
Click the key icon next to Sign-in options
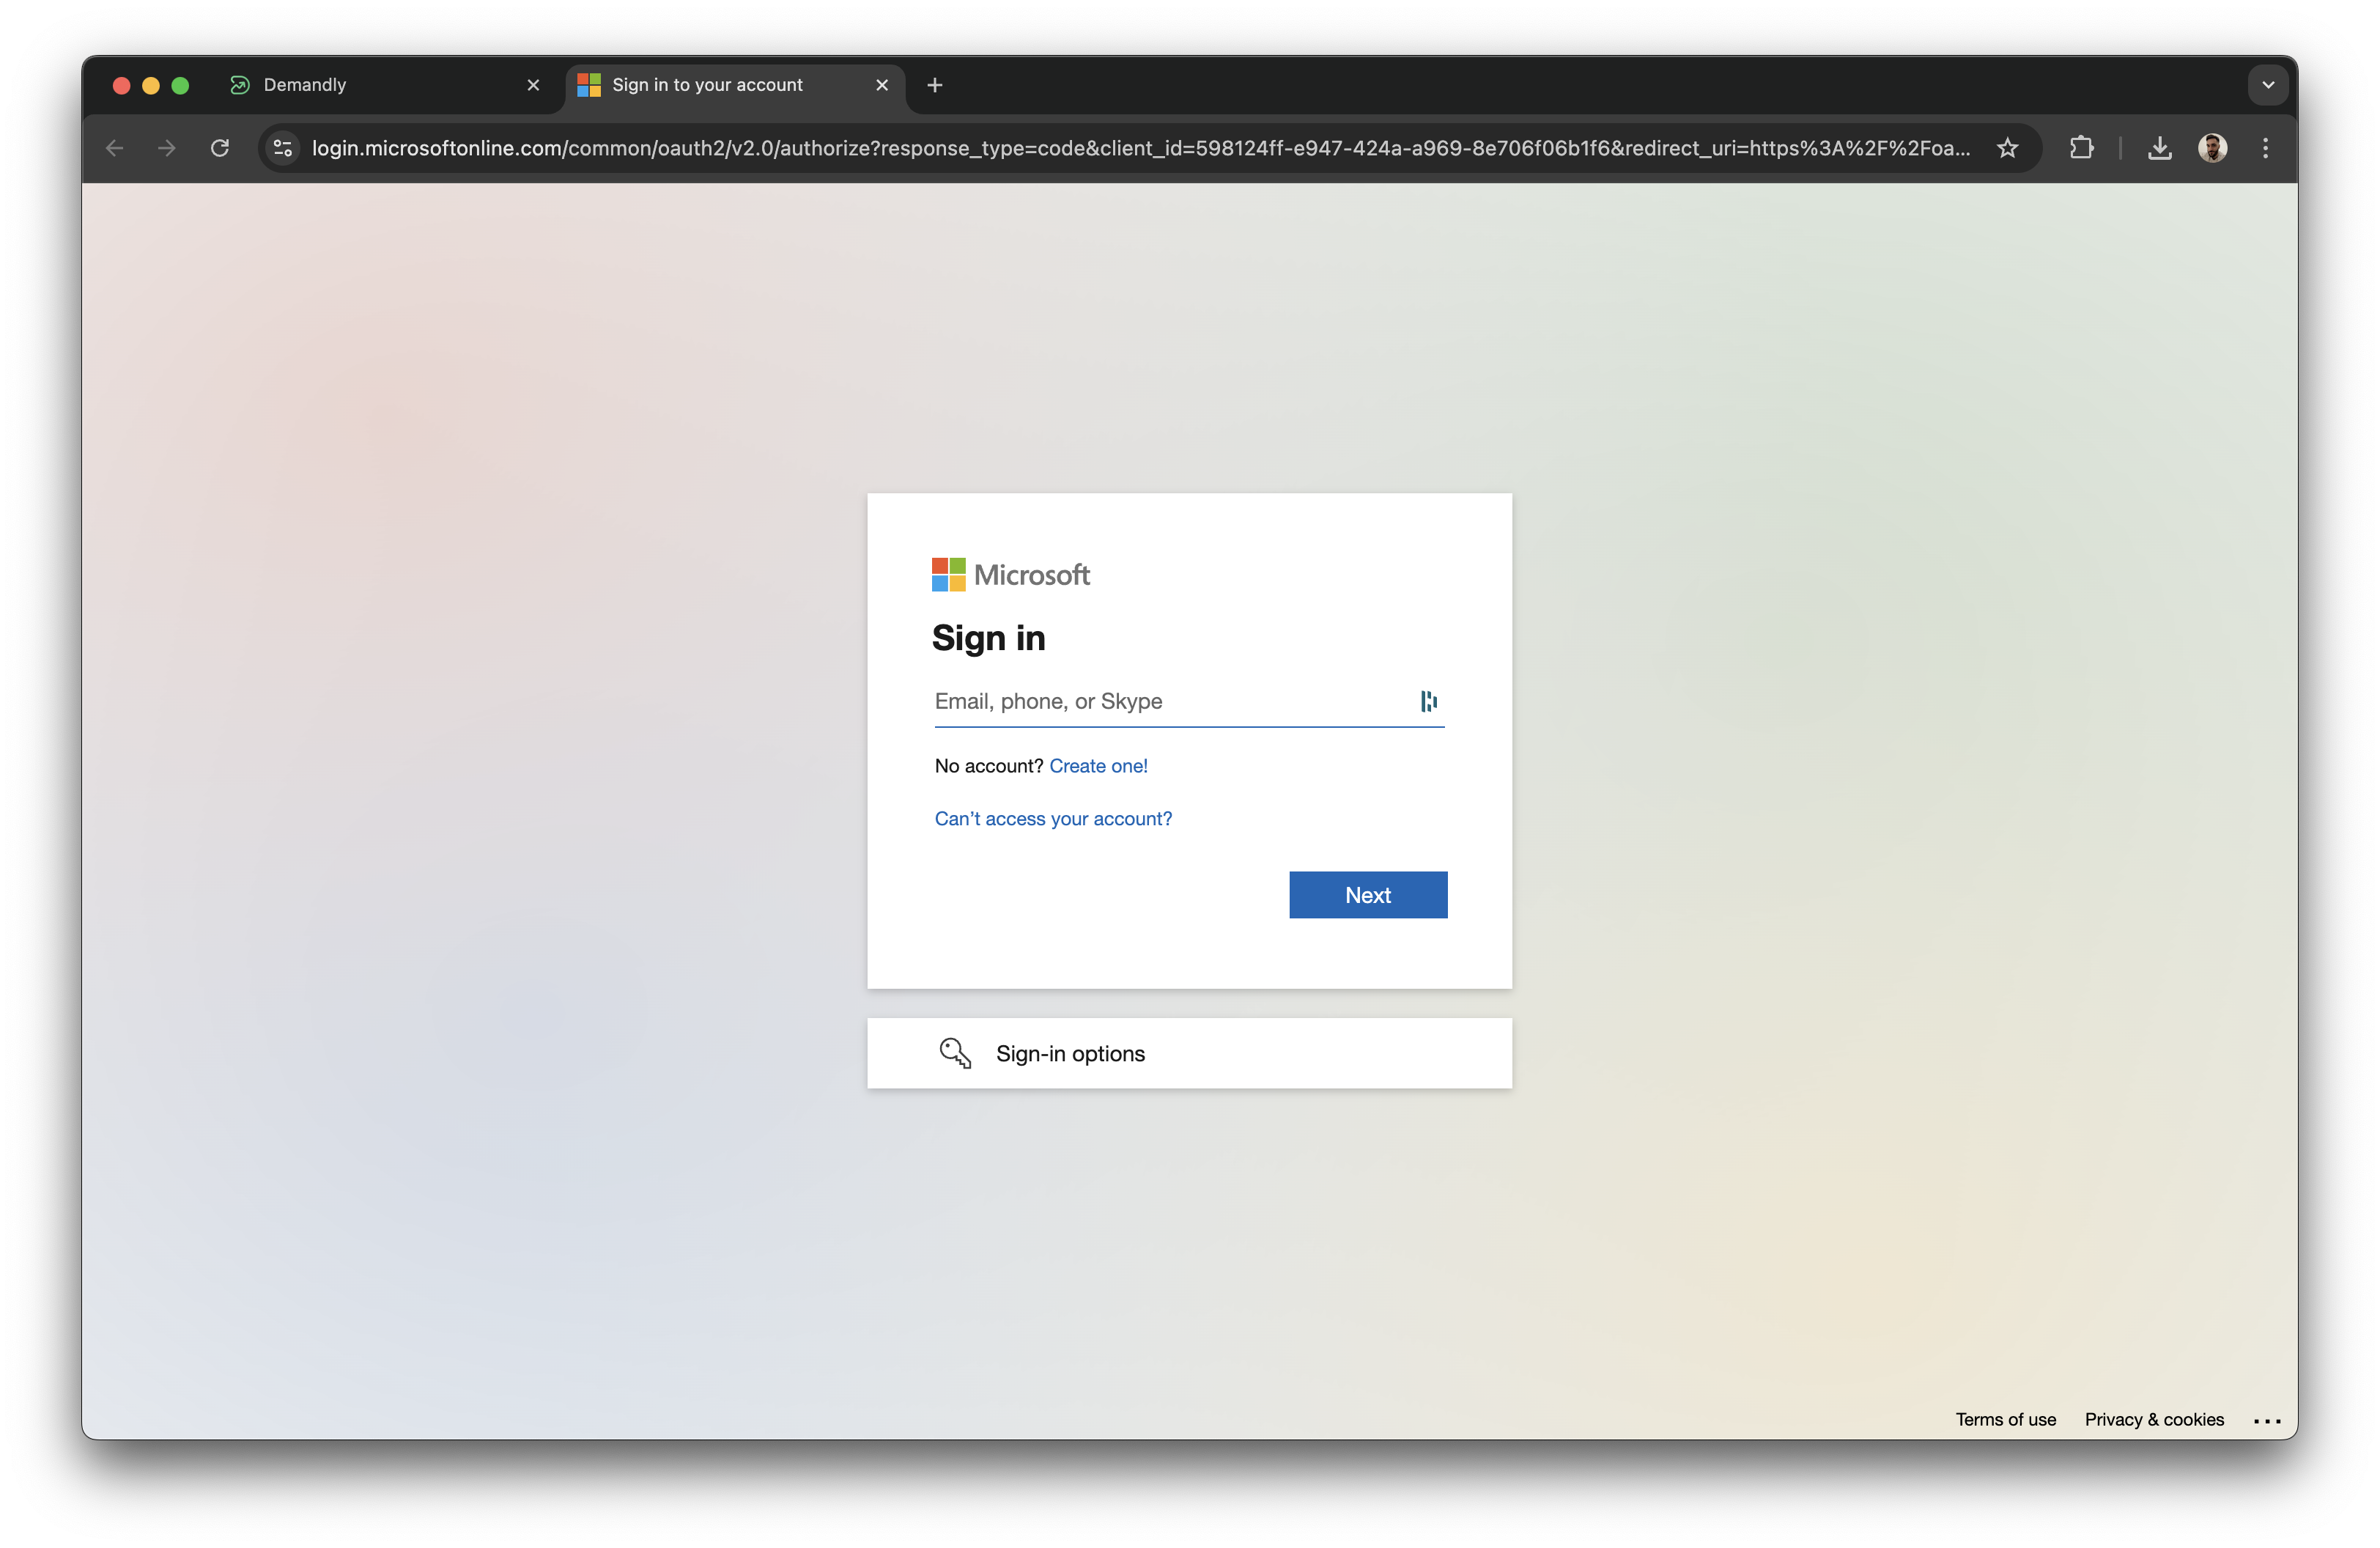[954, 1053]
